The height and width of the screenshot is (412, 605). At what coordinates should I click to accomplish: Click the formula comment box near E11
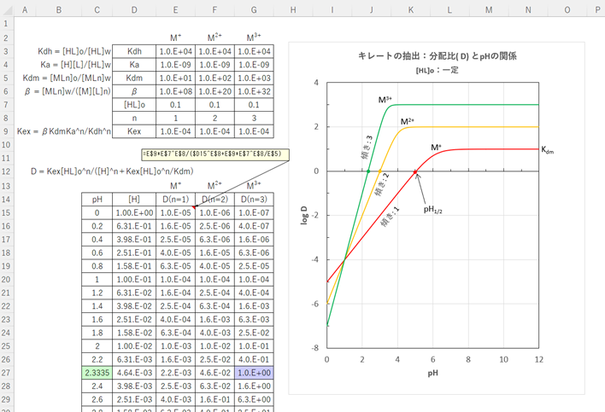pyautogui.click(x=215, y=154)
